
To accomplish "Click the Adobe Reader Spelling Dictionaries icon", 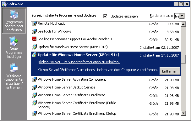I will point(34,39).
